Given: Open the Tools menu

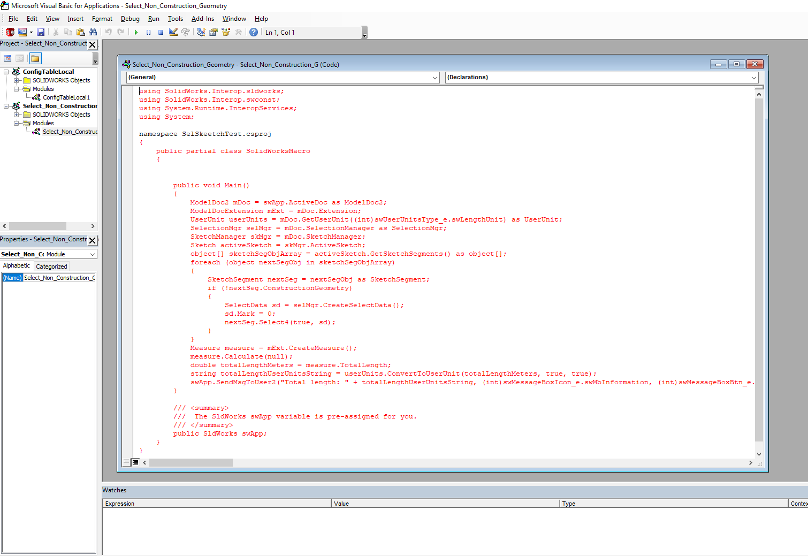Looking at the screenshot, I should point(176,19).
